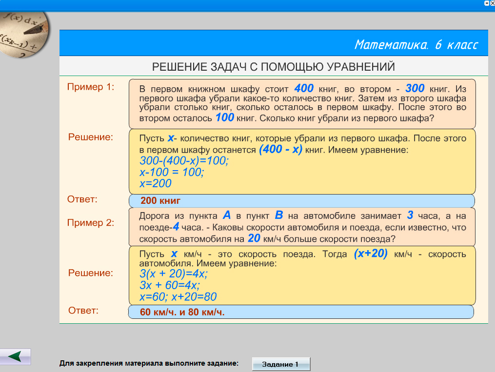This screenshot has height=372, width=495.
Task: Open the Задание 1 exercise
Action: pyautogui.click(x=281, y=364)
